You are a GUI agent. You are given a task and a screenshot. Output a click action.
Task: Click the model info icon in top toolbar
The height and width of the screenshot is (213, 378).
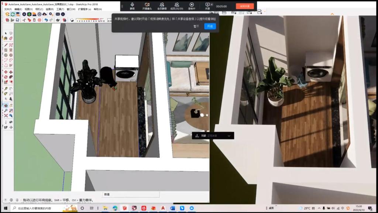click(63, 14)
